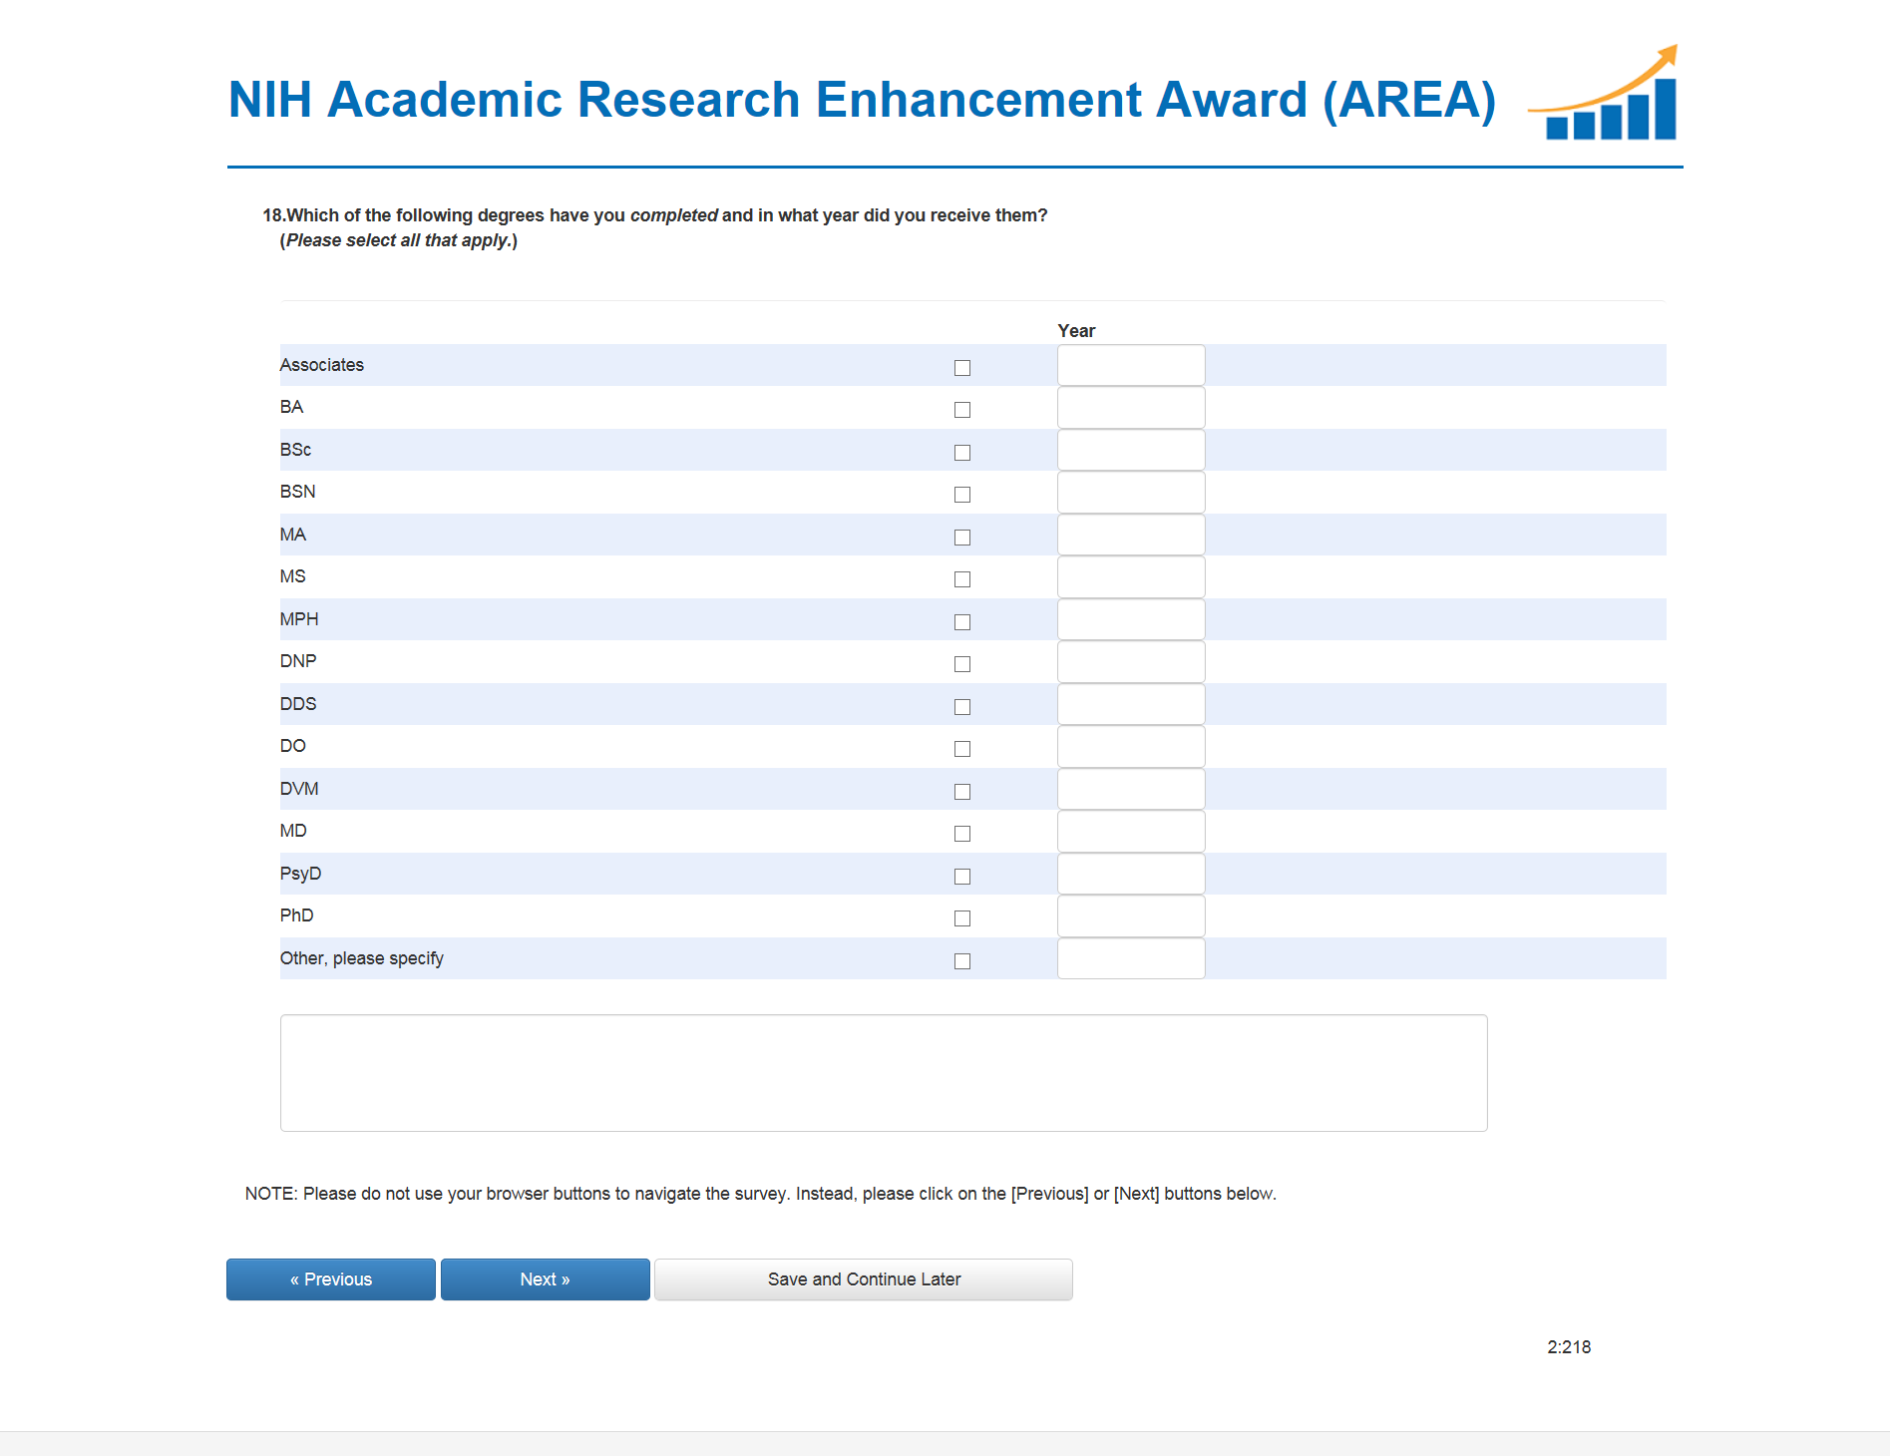This screenshot has width=1890, height=1456.
Task: Click the PsyD row label
Action: click(x=301, y=874)
